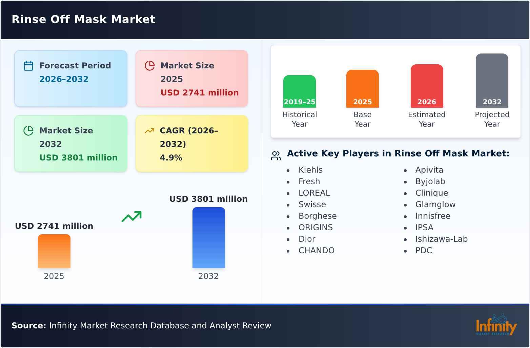
Task: Select the trending arrow icon beside CAGR
Action: pos(149,130)
